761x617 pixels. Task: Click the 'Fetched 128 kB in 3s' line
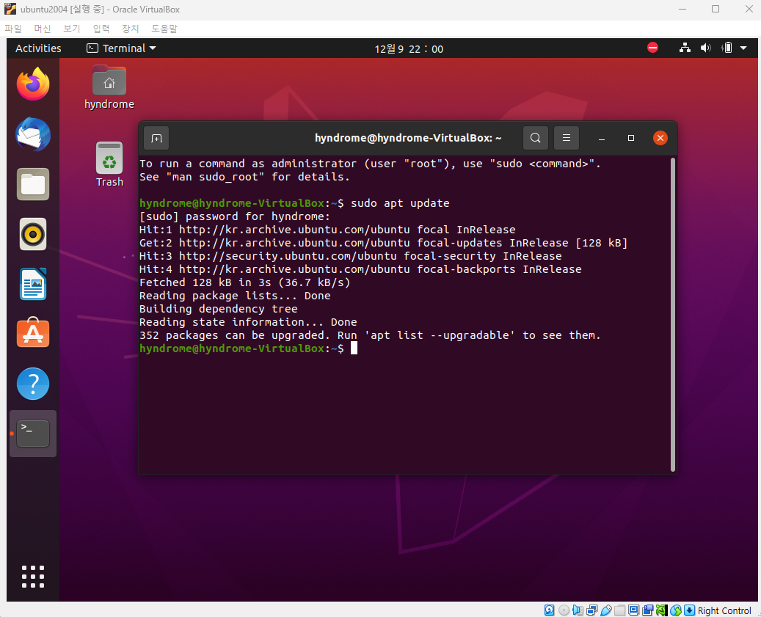244,282
